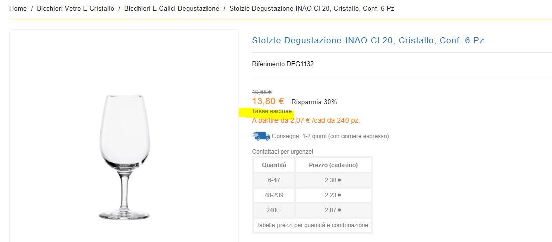Click the Risparmia 30% label

coord(314,102)
